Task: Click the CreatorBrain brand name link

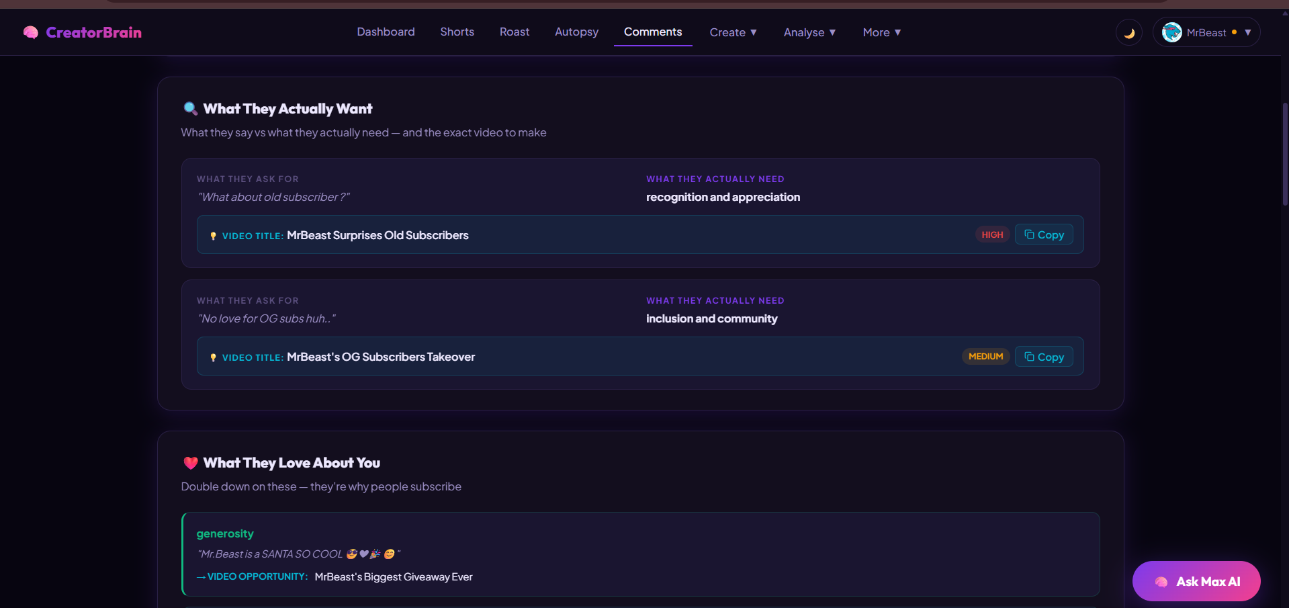Action: 93,32
